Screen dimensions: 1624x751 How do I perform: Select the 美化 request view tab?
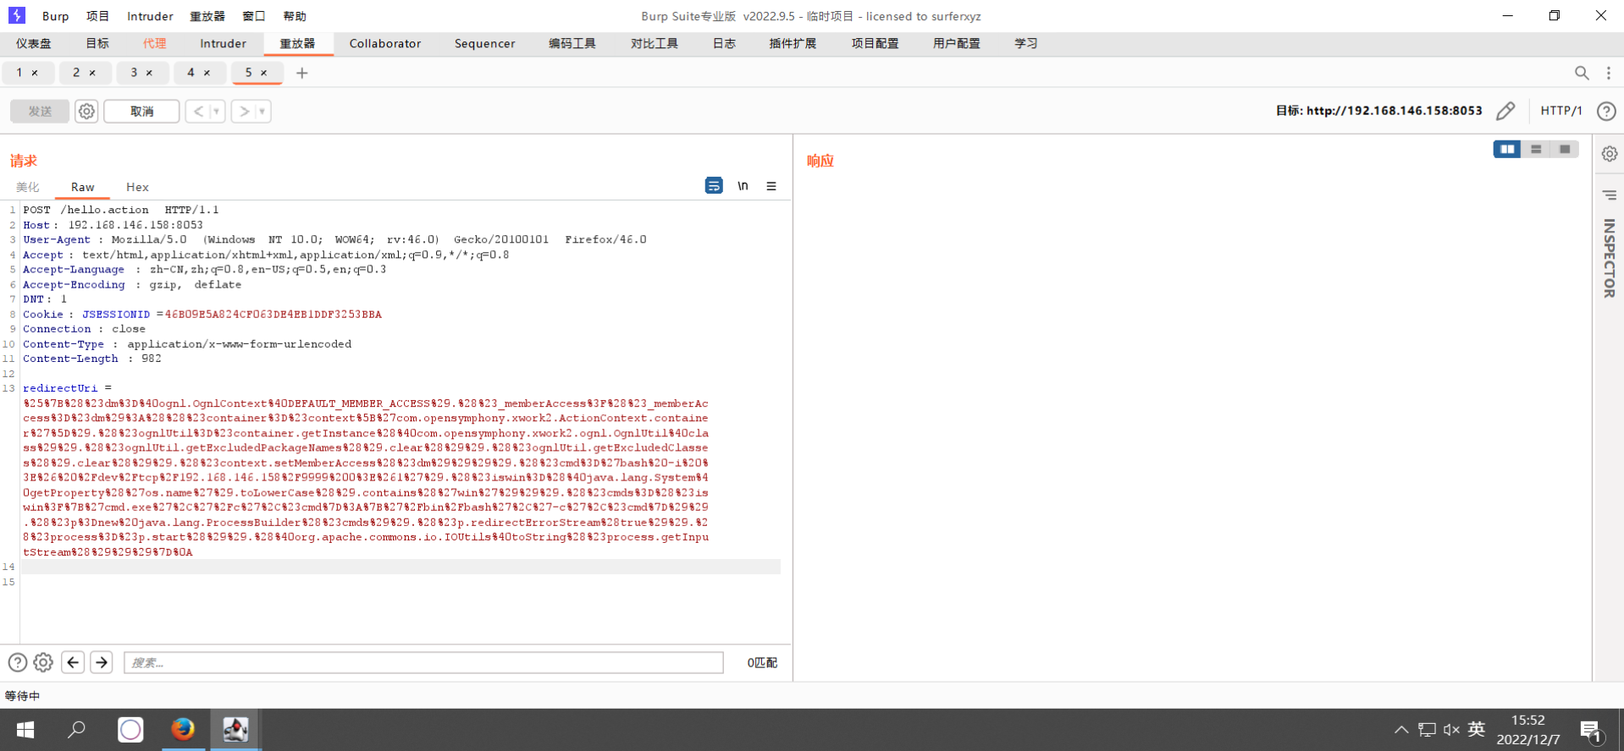click(x=28, y=187)
